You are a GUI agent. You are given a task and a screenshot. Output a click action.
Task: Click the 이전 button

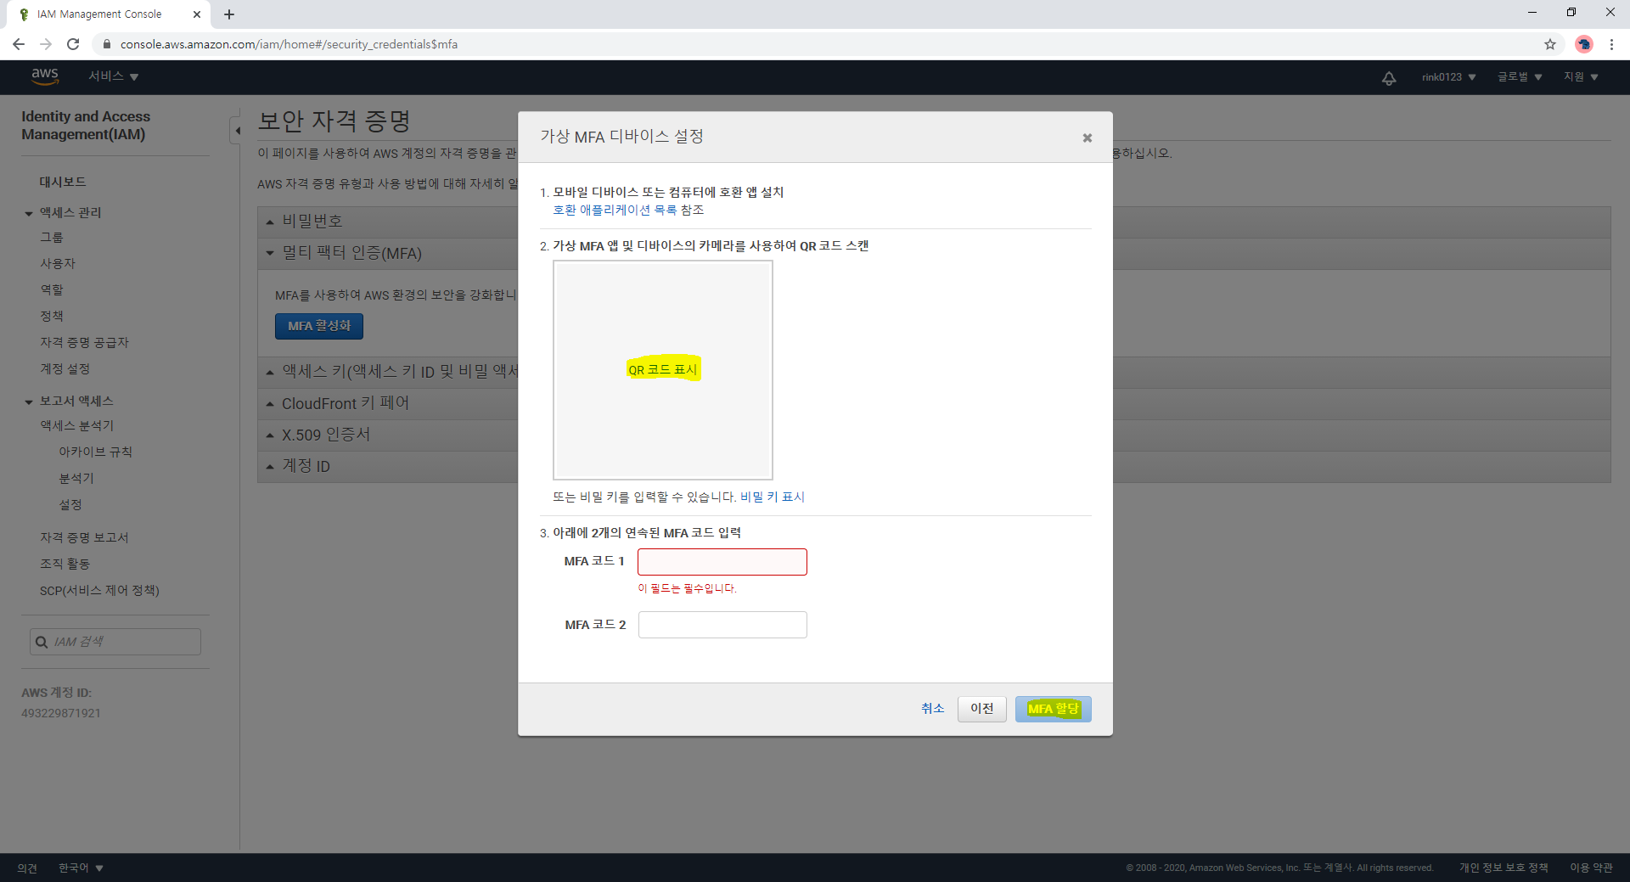(x=982, y=709)
